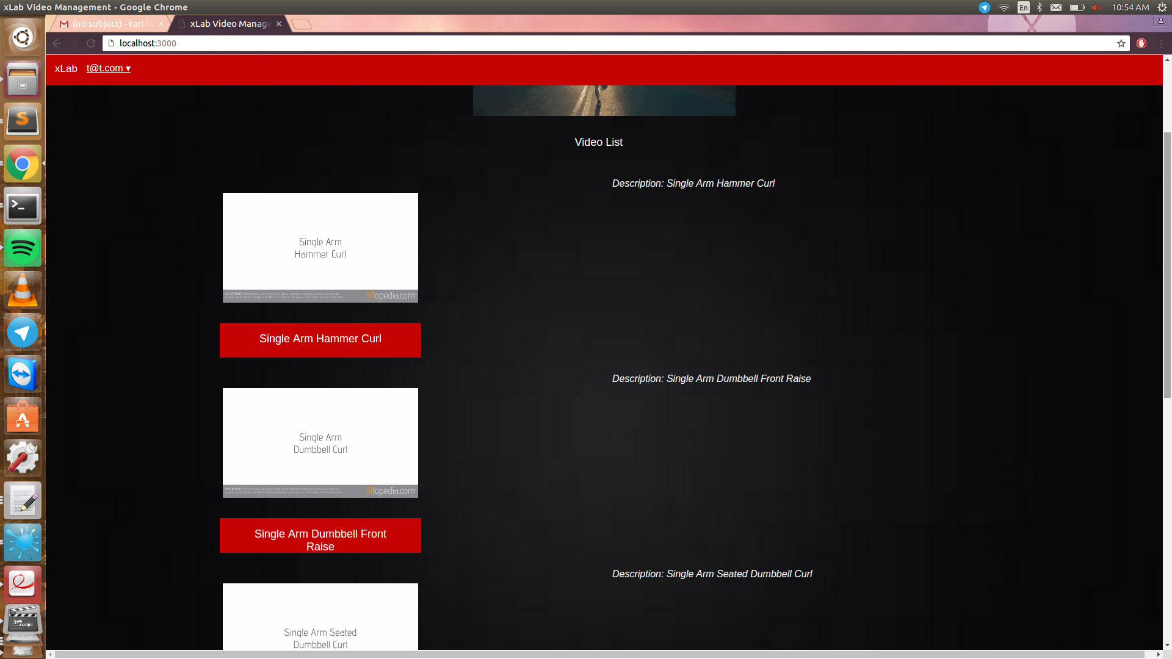Open Sublime Text from the dock
Image resolution: width=1172 pixels, height=659 pixels.
(23, 121)
